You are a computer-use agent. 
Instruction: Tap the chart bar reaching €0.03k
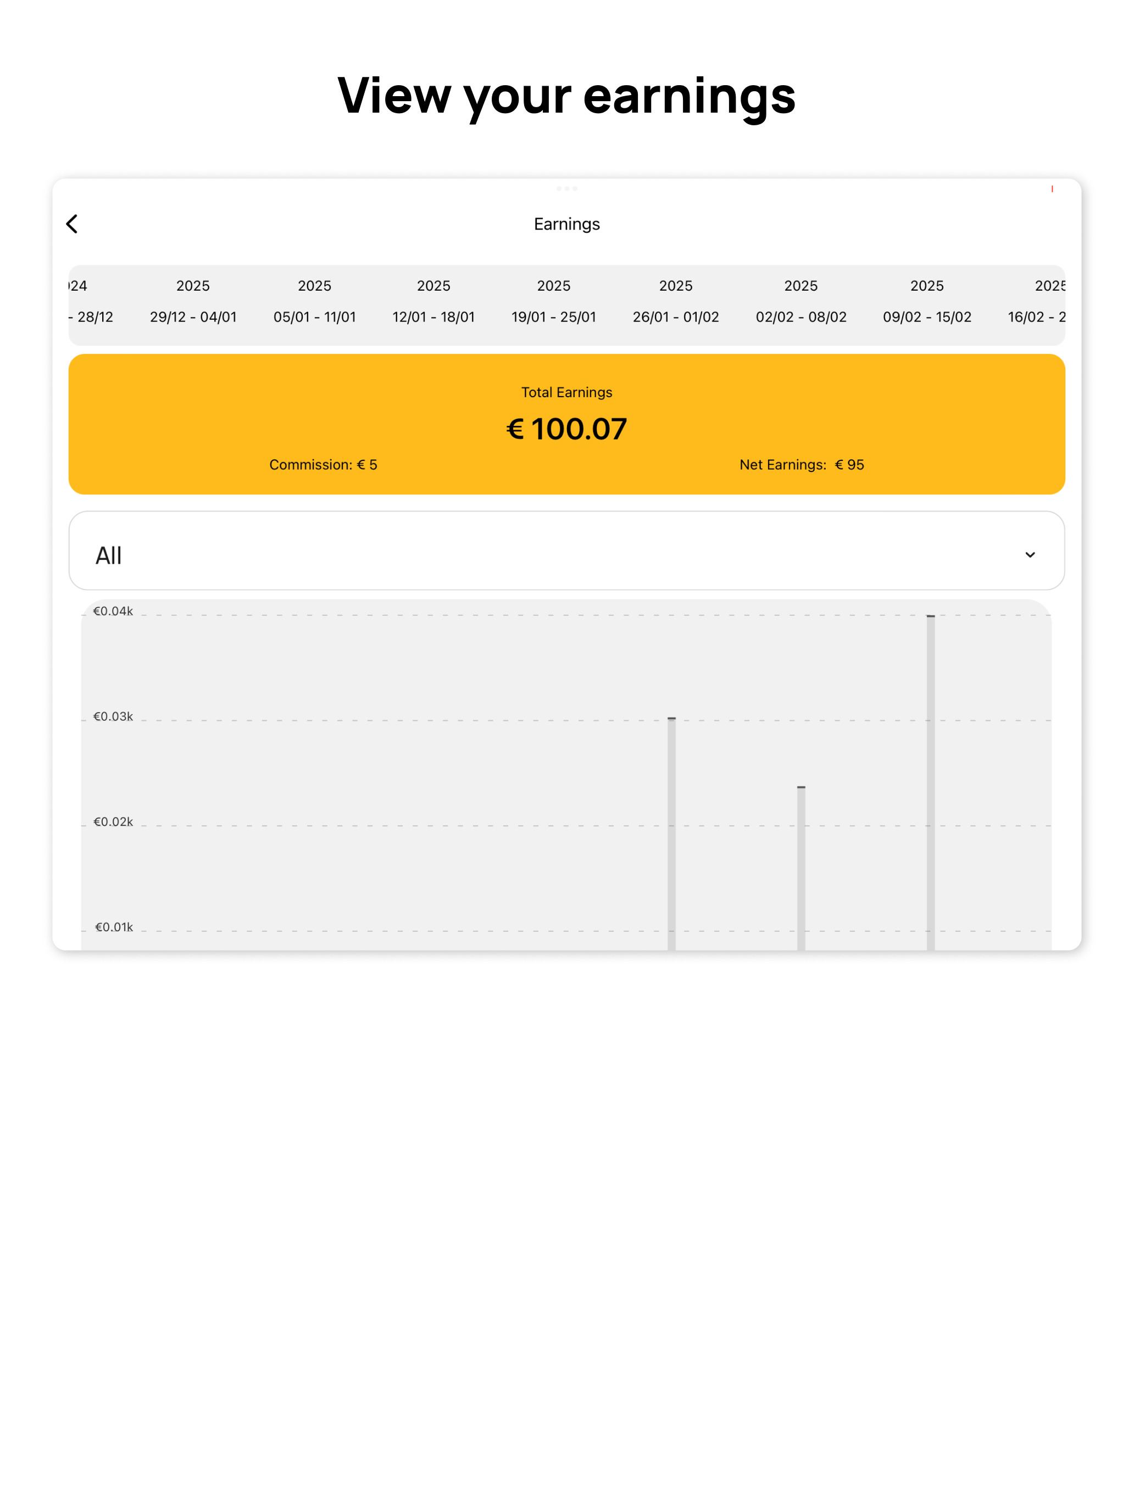672,834
